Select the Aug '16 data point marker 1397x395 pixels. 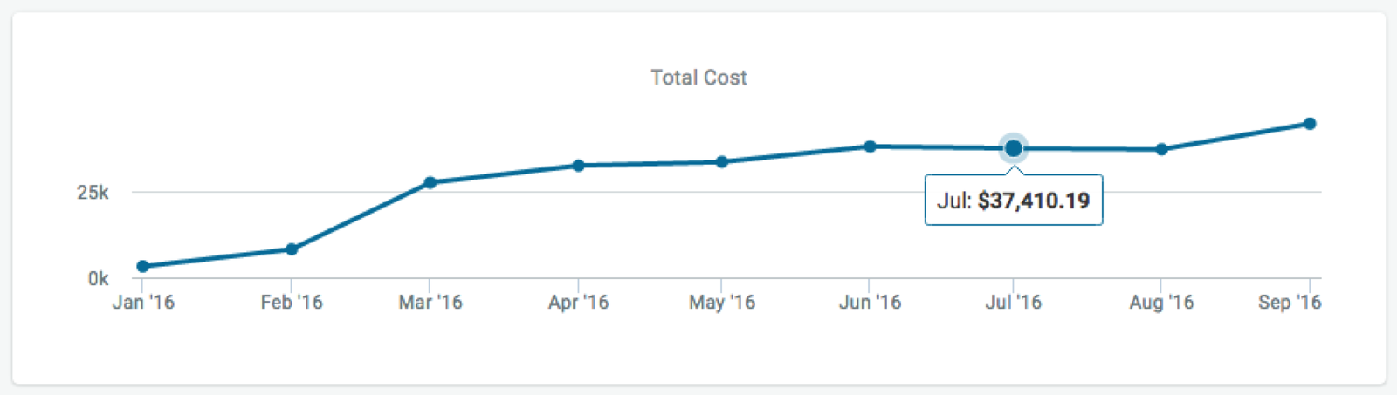(x=1161, y=149)
